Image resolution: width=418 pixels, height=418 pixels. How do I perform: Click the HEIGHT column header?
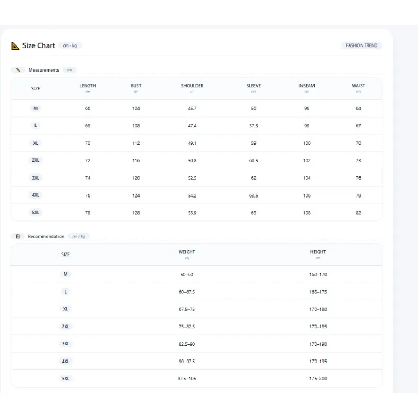318,252
